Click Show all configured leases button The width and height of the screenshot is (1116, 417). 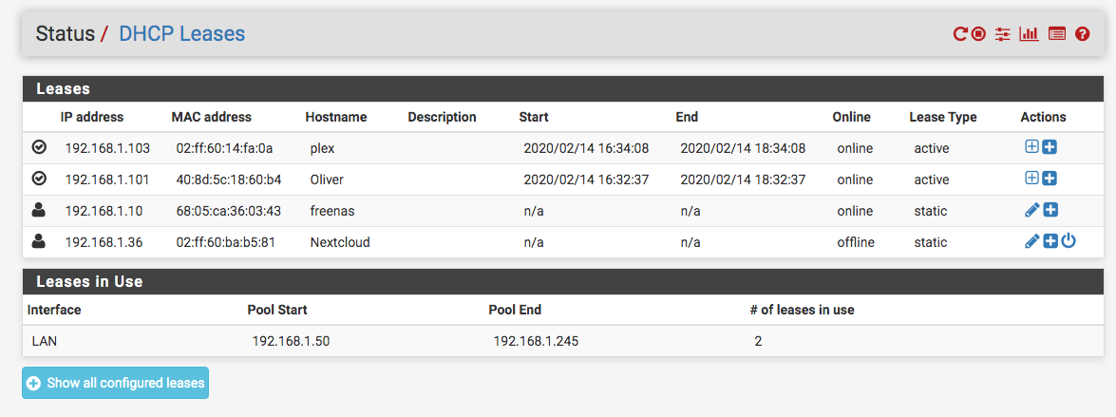point(115,383)
